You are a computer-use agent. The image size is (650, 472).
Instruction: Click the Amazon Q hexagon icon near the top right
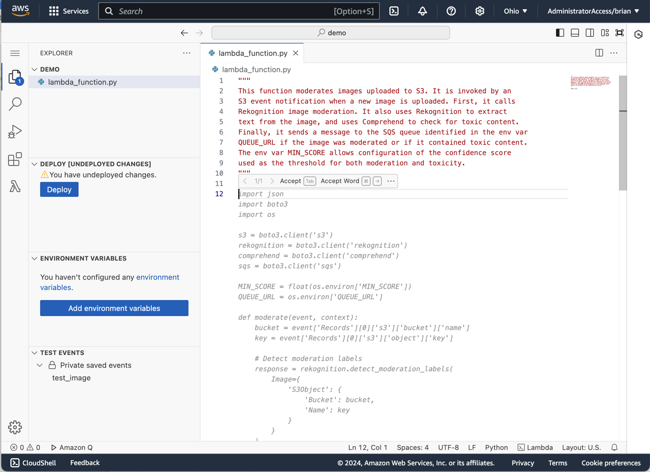pos(638,34)
